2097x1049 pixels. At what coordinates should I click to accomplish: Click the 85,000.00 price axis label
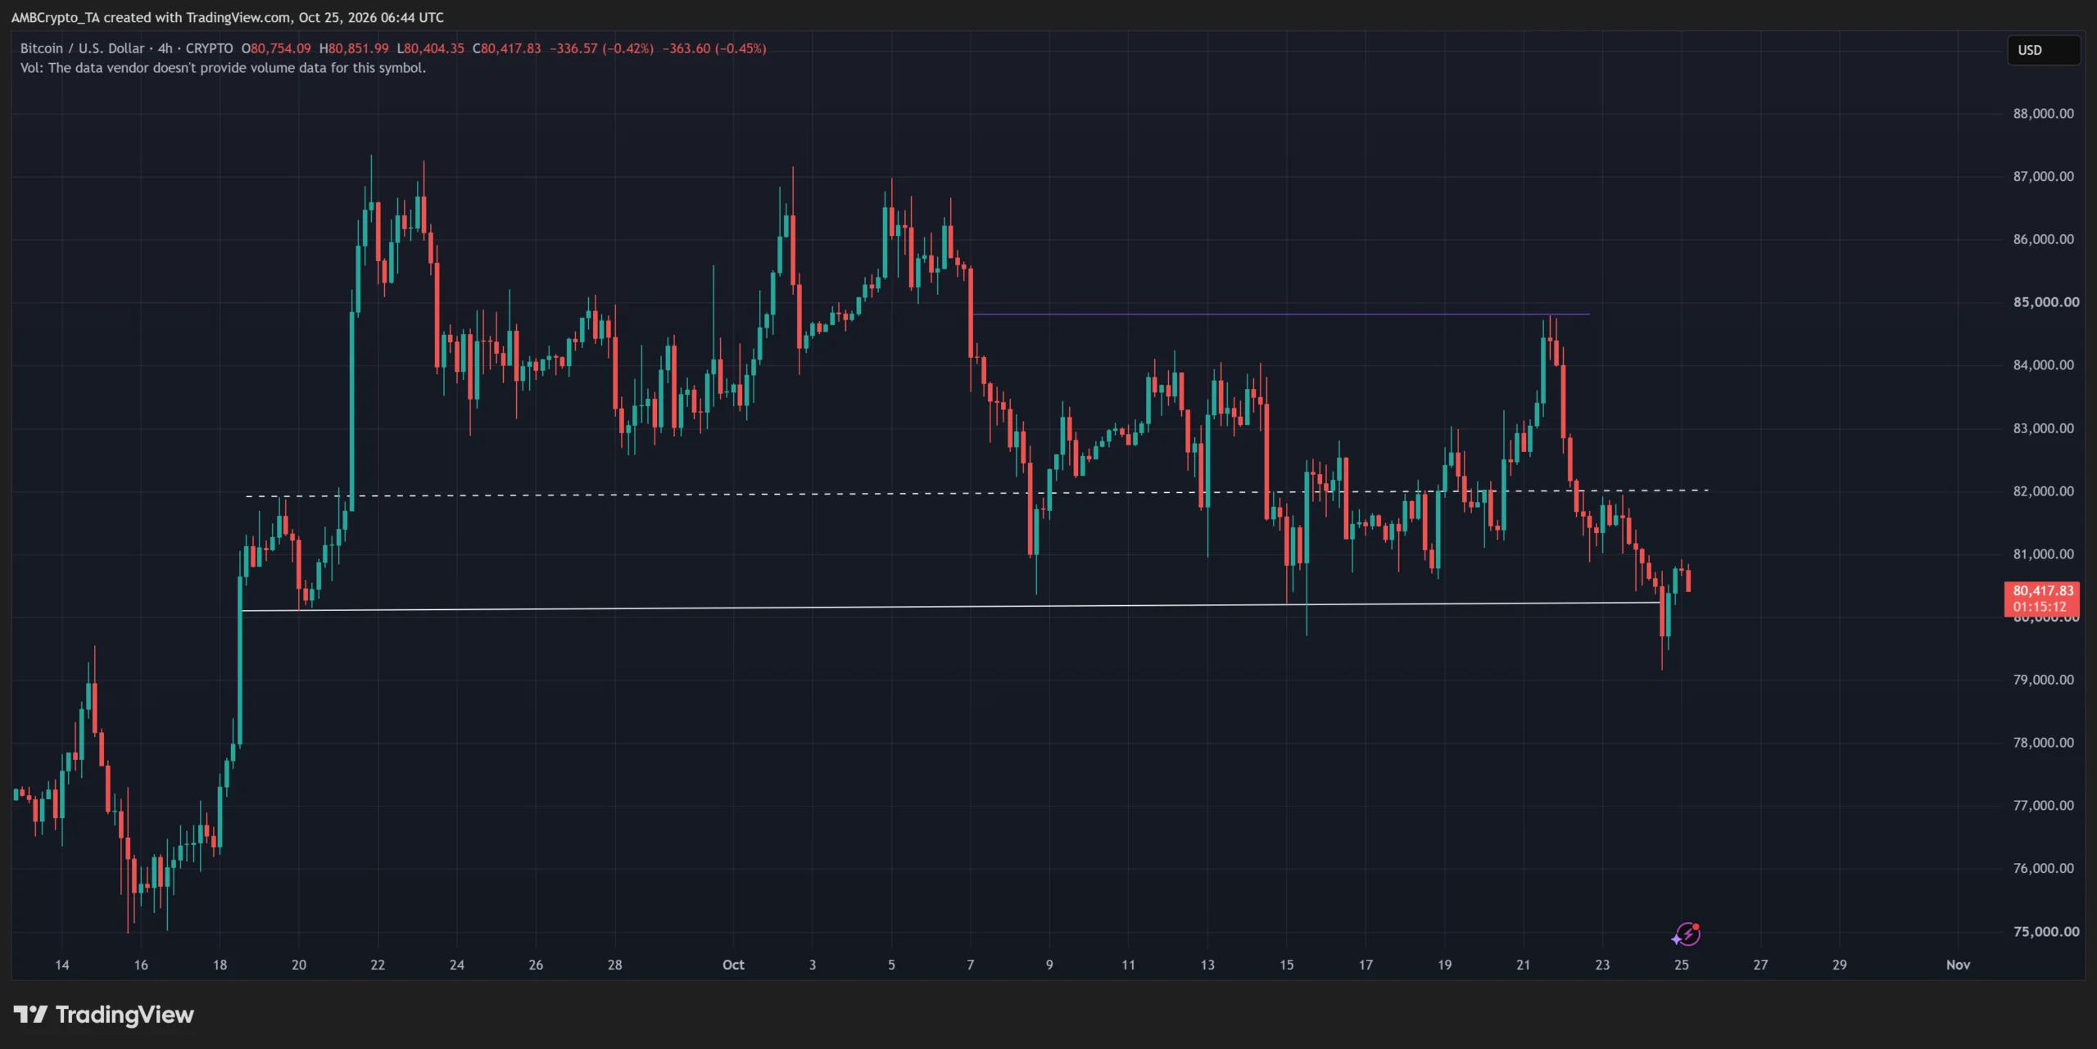(x=2045, y=302)
